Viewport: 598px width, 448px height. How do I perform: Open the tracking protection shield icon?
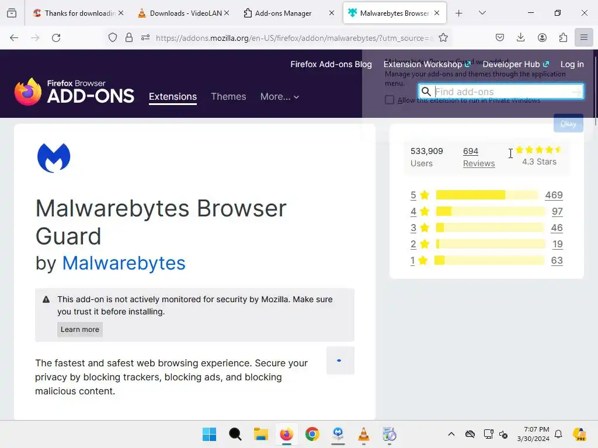point(113,38)
